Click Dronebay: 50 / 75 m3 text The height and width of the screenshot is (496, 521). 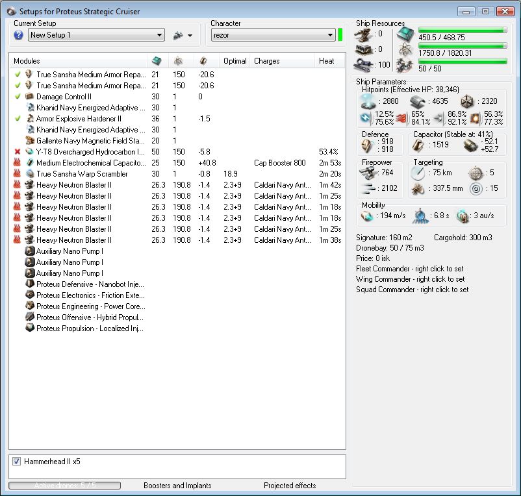(390, 248)
